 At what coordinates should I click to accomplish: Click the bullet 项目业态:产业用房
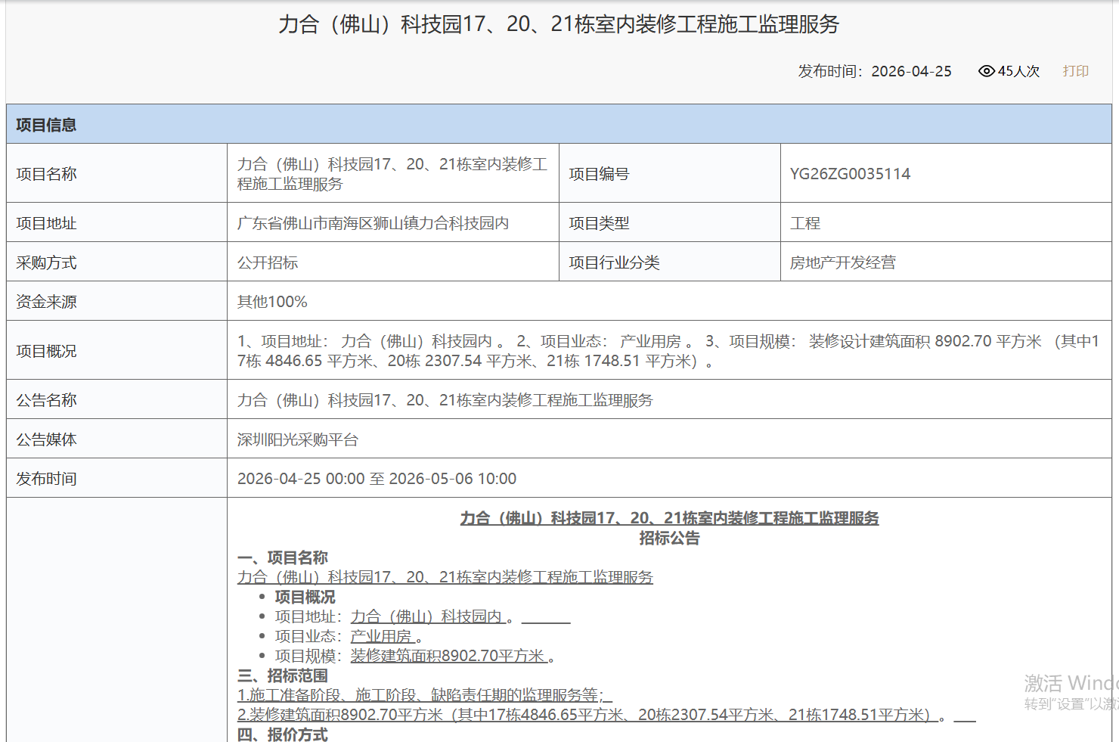point(349,636)
